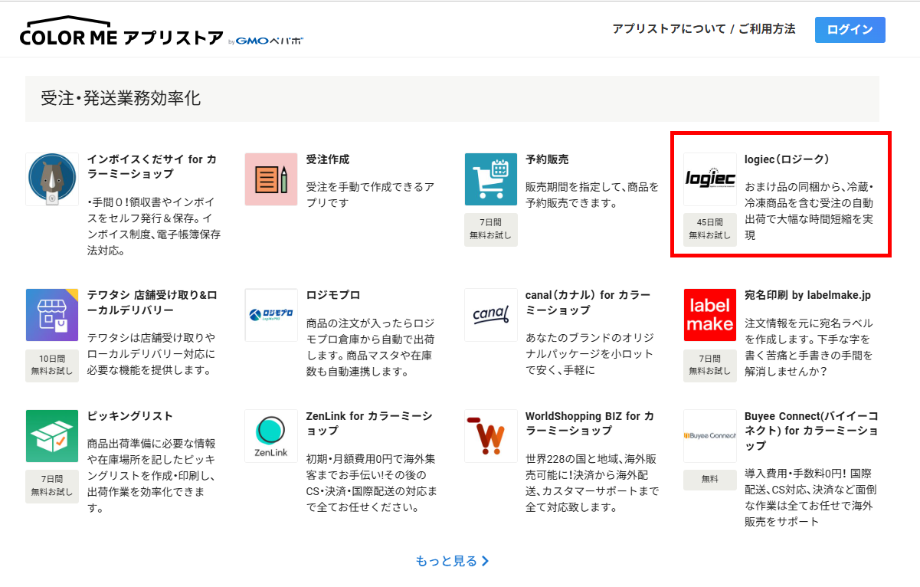Open the label make app icon
The width and height of the screenshot is (920, 587).
710,315
